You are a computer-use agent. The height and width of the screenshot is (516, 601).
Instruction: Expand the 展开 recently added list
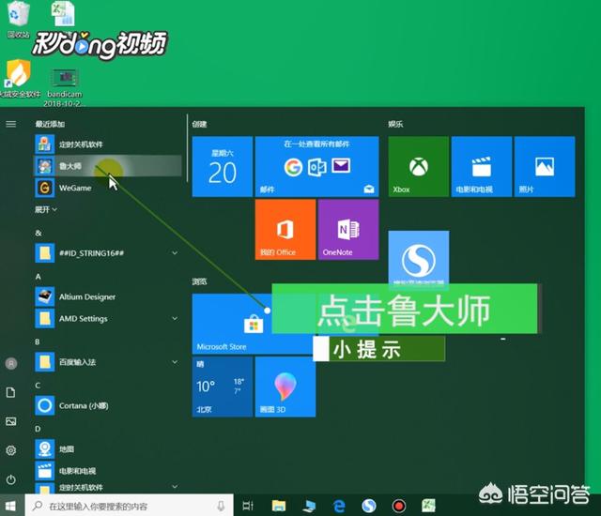tap(47, 210)
